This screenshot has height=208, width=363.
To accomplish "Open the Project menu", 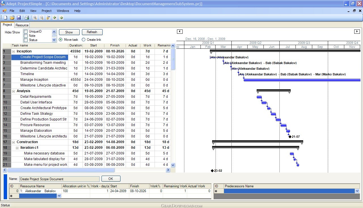I will 47,11.
